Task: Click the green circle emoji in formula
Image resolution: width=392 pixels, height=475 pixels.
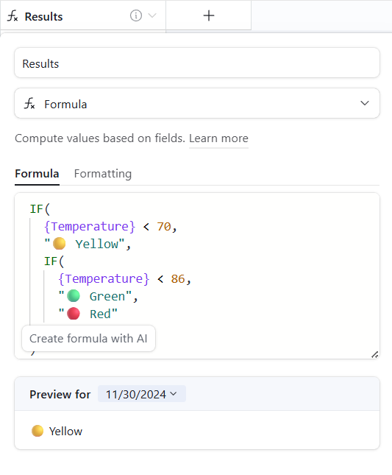Action: [74, 296]
